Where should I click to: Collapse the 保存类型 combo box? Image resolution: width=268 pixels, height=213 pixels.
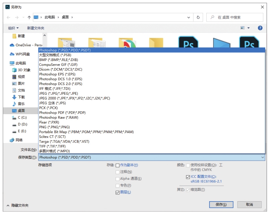click(262, 157)
